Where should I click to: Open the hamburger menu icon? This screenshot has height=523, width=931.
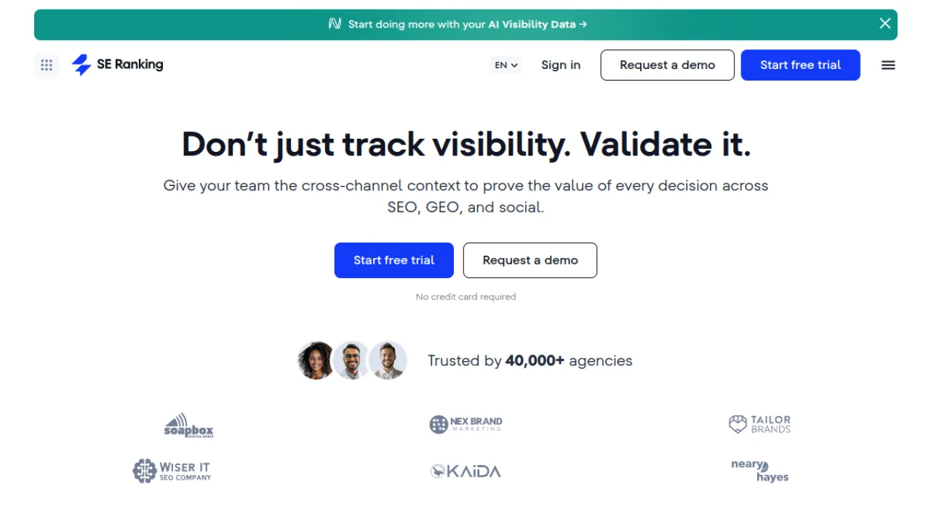888,65
